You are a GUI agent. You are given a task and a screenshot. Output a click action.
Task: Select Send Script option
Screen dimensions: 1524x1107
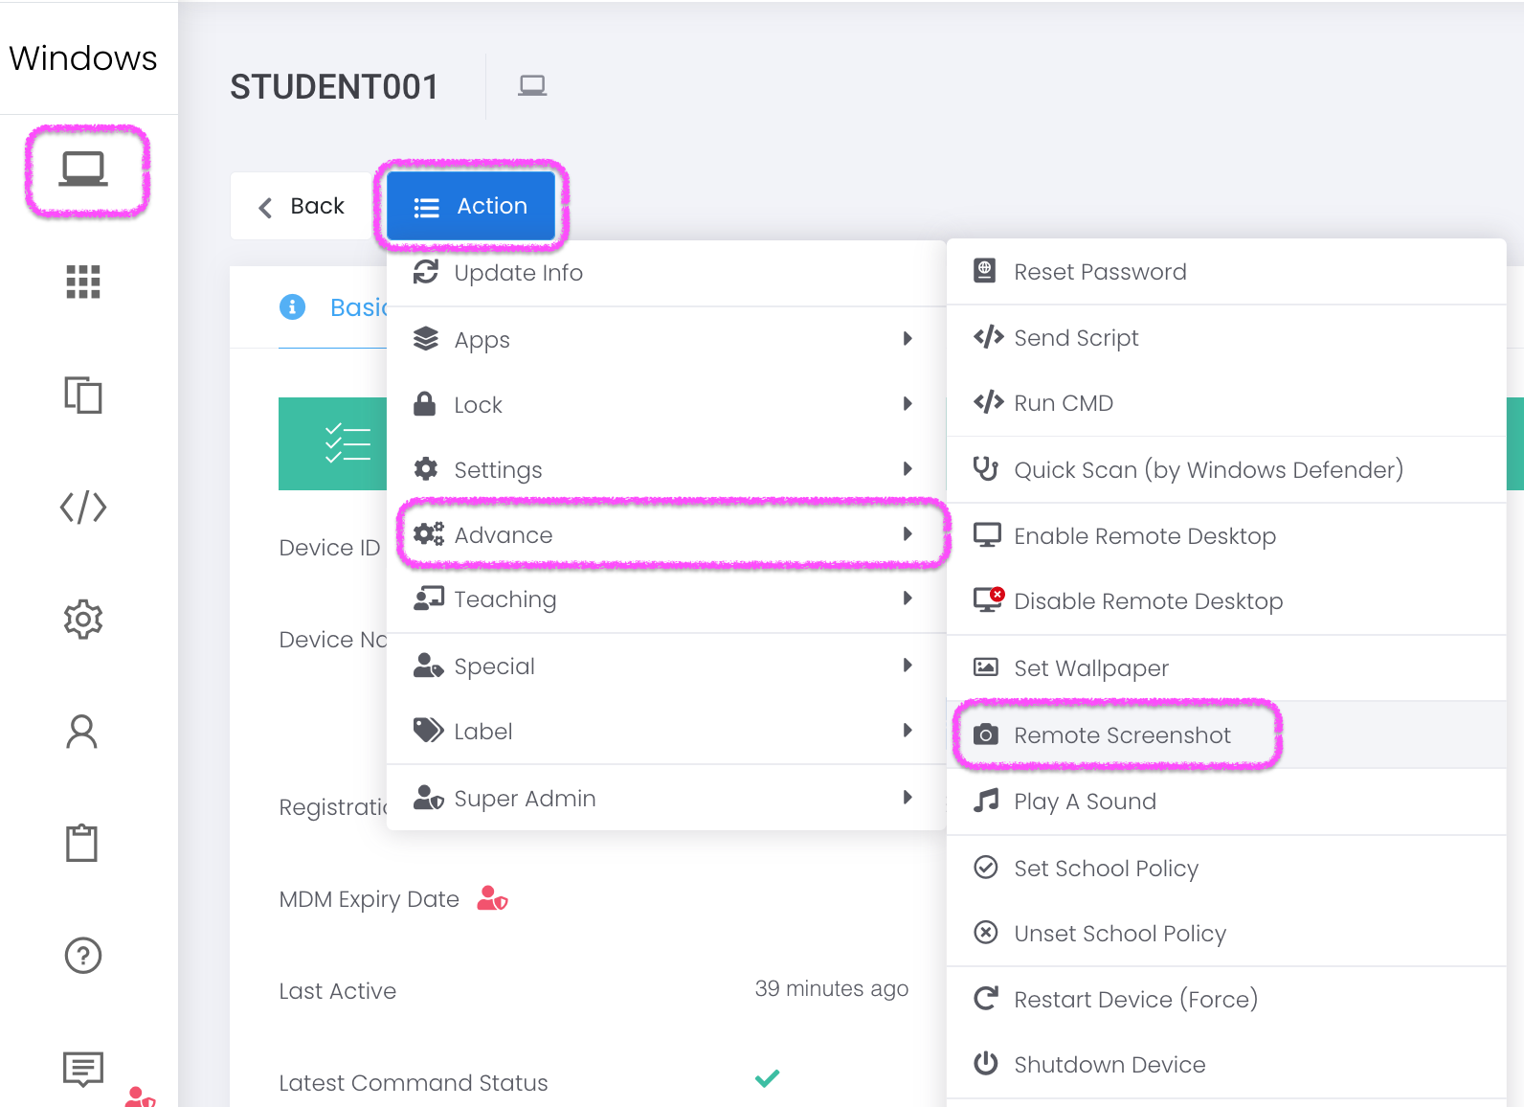(1226, 338)
